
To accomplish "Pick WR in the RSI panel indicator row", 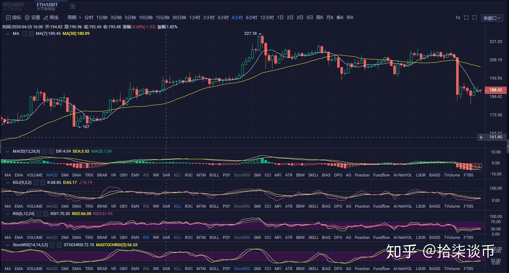I will coord(156,237).
